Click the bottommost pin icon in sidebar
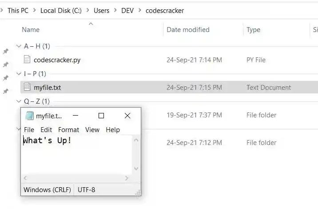The width and height of the screenshot is (318, 209). (x=6, y=92)
